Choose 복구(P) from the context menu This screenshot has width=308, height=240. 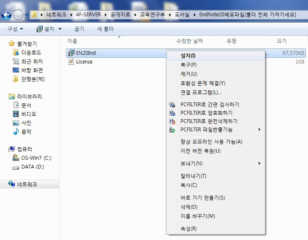point(215,65)
